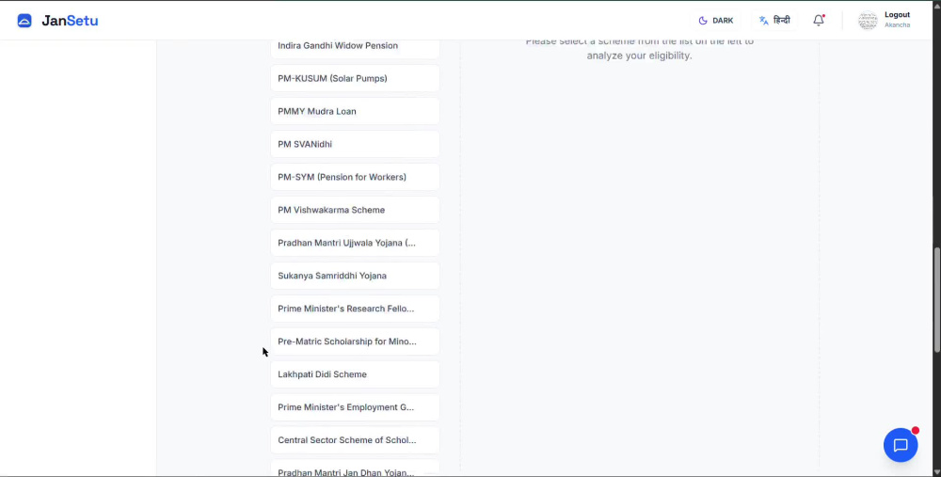Image resolution: width=941 pixels, height=477 pixels.
Task: Open the JanSetu home text link
Action: (70, 21)
